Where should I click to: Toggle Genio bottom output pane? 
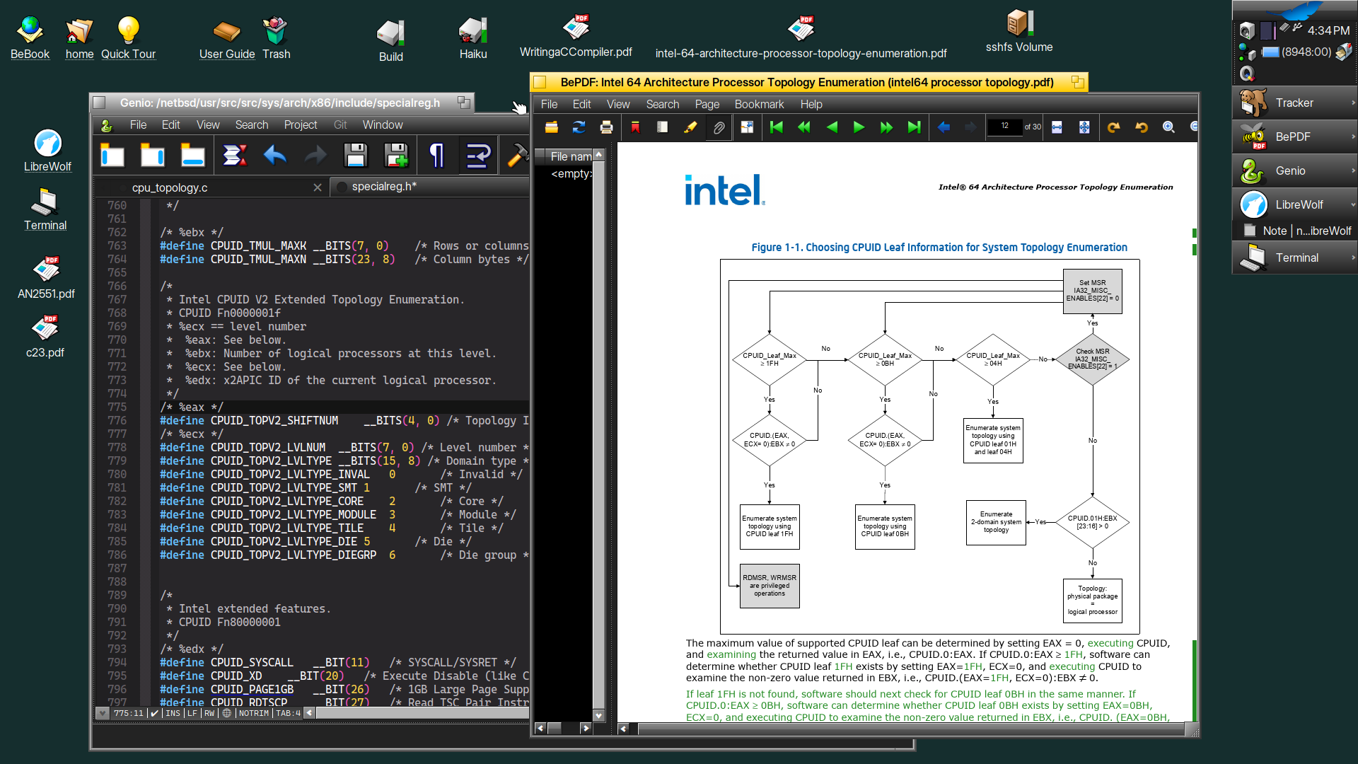click(193, 155)
